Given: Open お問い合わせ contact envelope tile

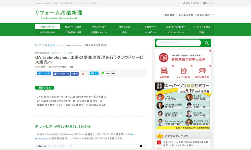Looking at the screenshot, I should (202, 73).
